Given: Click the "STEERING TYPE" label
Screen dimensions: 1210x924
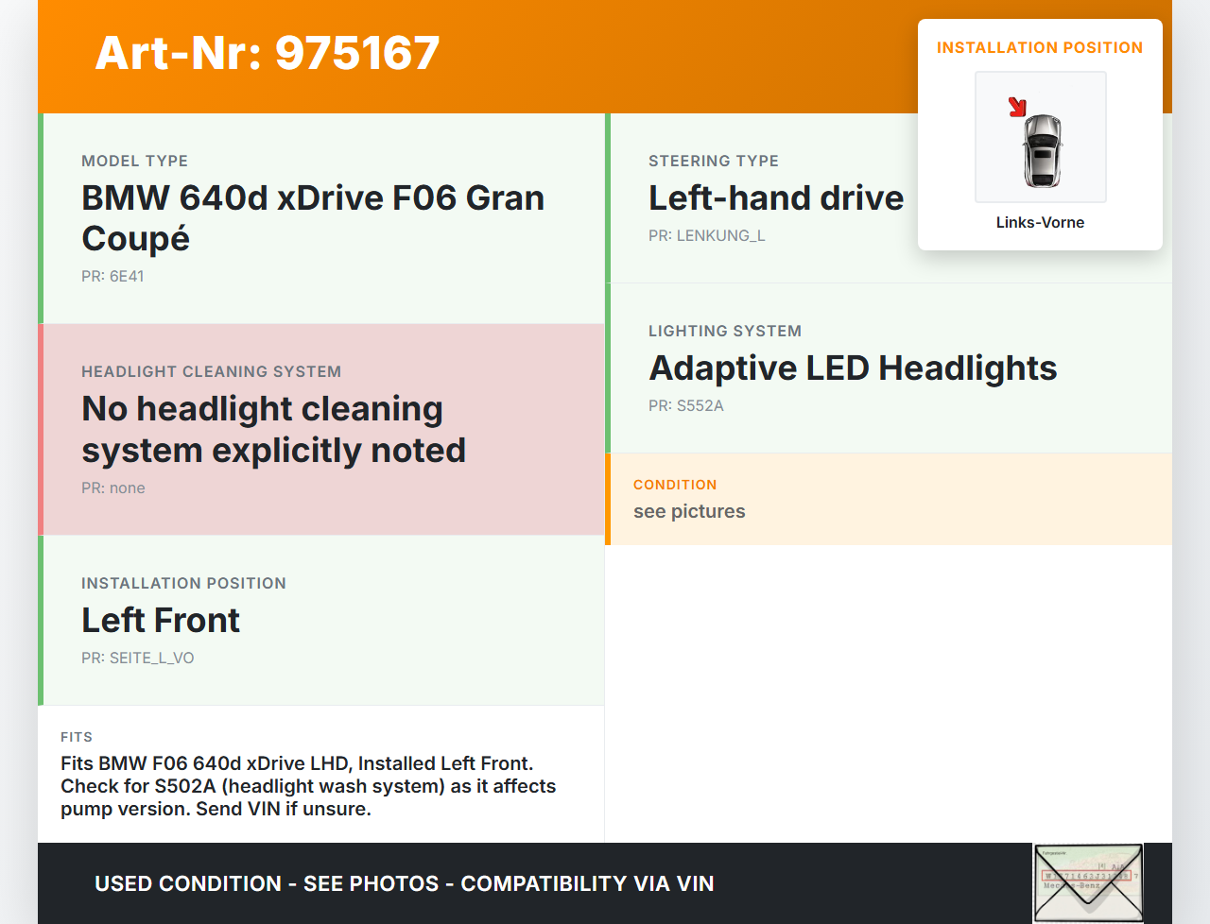Looking at the screenshot, I should pyautogui.click(x=714, y=161).
